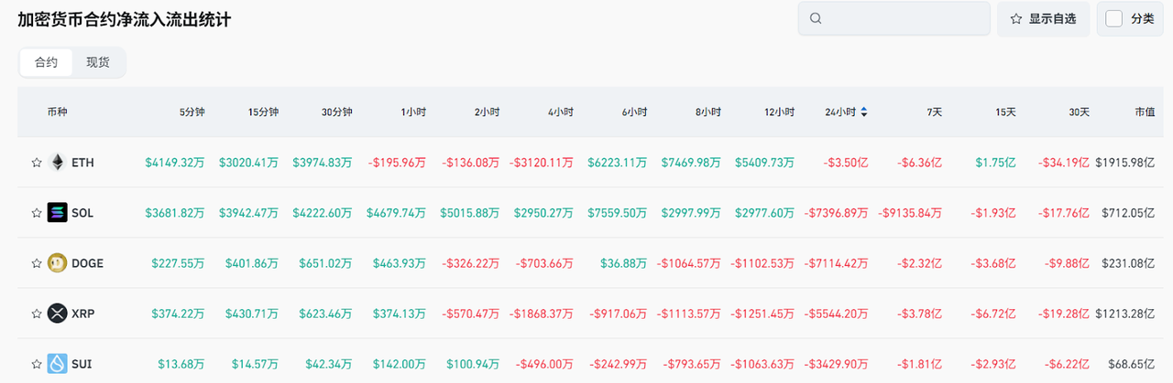This screenshot has height=383, width=1173.
Task: Open the SOL ticker link
Action: [82, 213]
